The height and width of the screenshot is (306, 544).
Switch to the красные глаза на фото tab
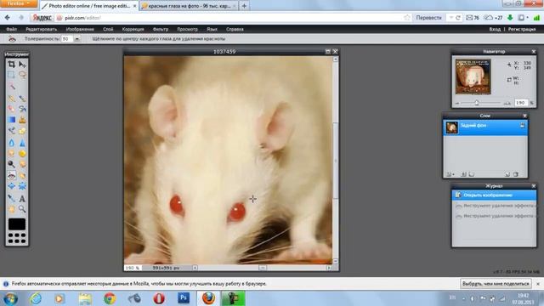click(189, 6)
